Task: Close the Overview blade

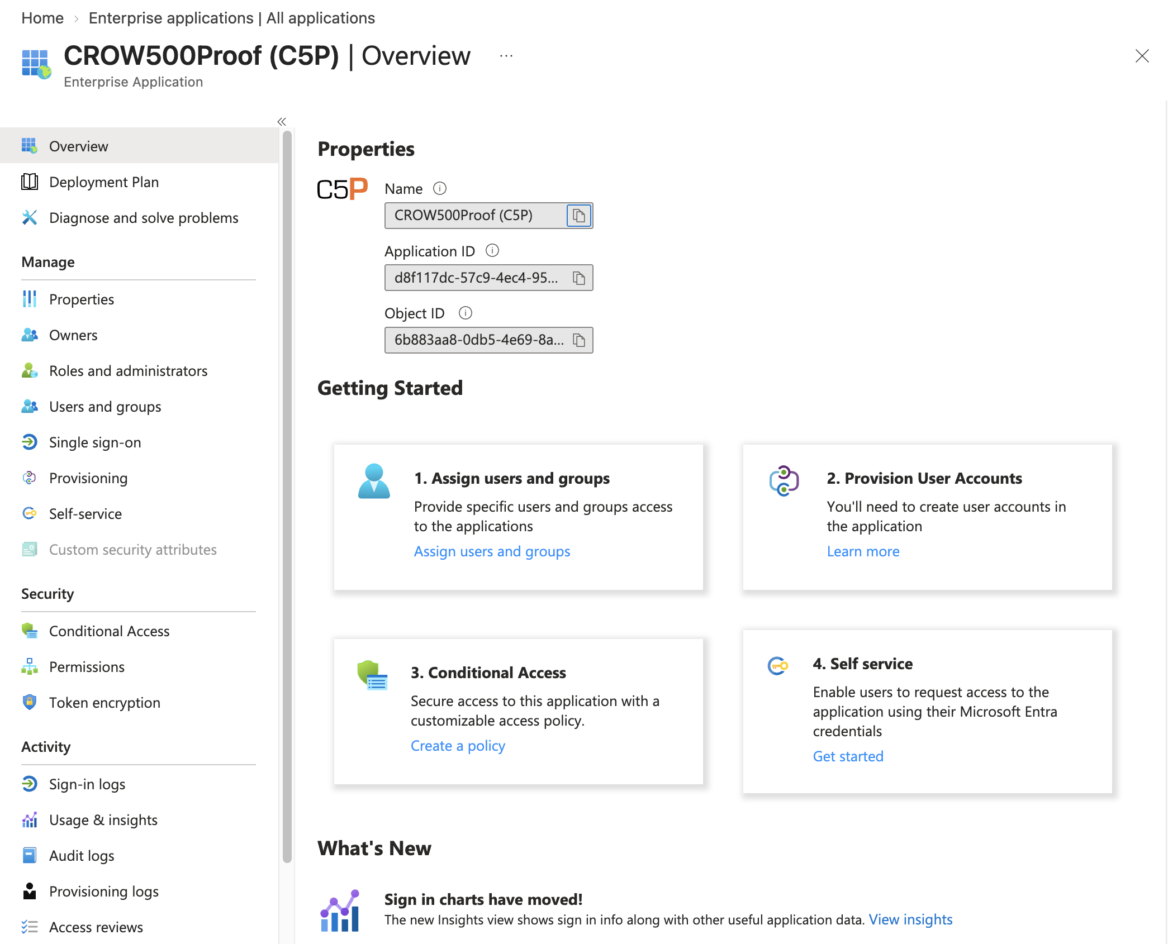Action: pyautogui.click(x=1142, y=56)
